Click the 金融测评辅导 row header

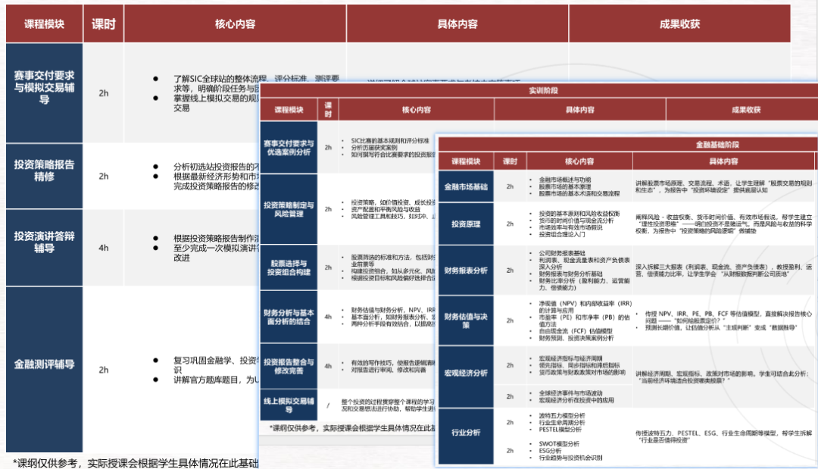click(x=43, y=364)
